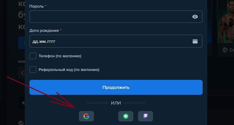Click the blue button behind the modal
This screenshot has width=234, height=125.
(x=21, y=43)
